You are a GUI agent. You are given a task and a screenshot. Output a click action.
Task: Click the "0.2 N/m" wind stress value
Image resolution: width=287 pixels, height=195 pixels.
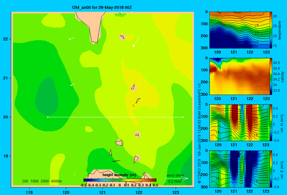(174, 182)
